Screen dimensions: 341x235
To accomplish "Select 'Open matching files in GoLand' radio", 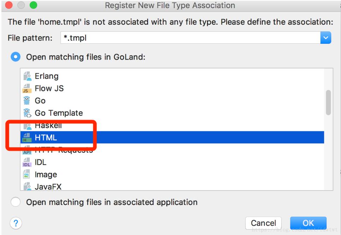I will pos(16,57).
